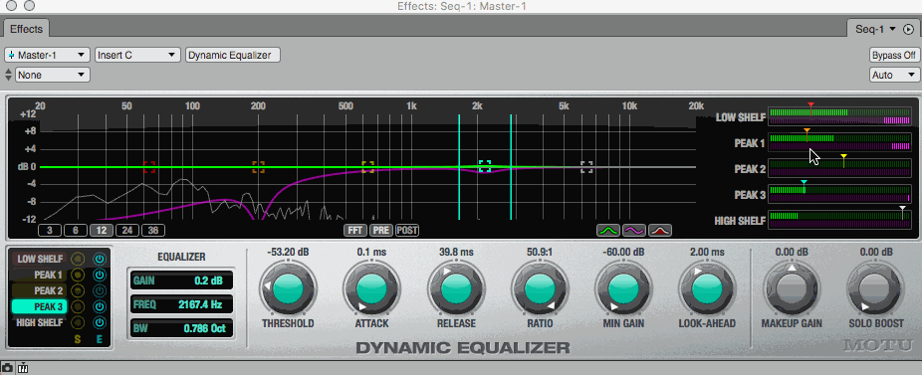Click the GAIN 0.2 dB value field

[181, 281]
